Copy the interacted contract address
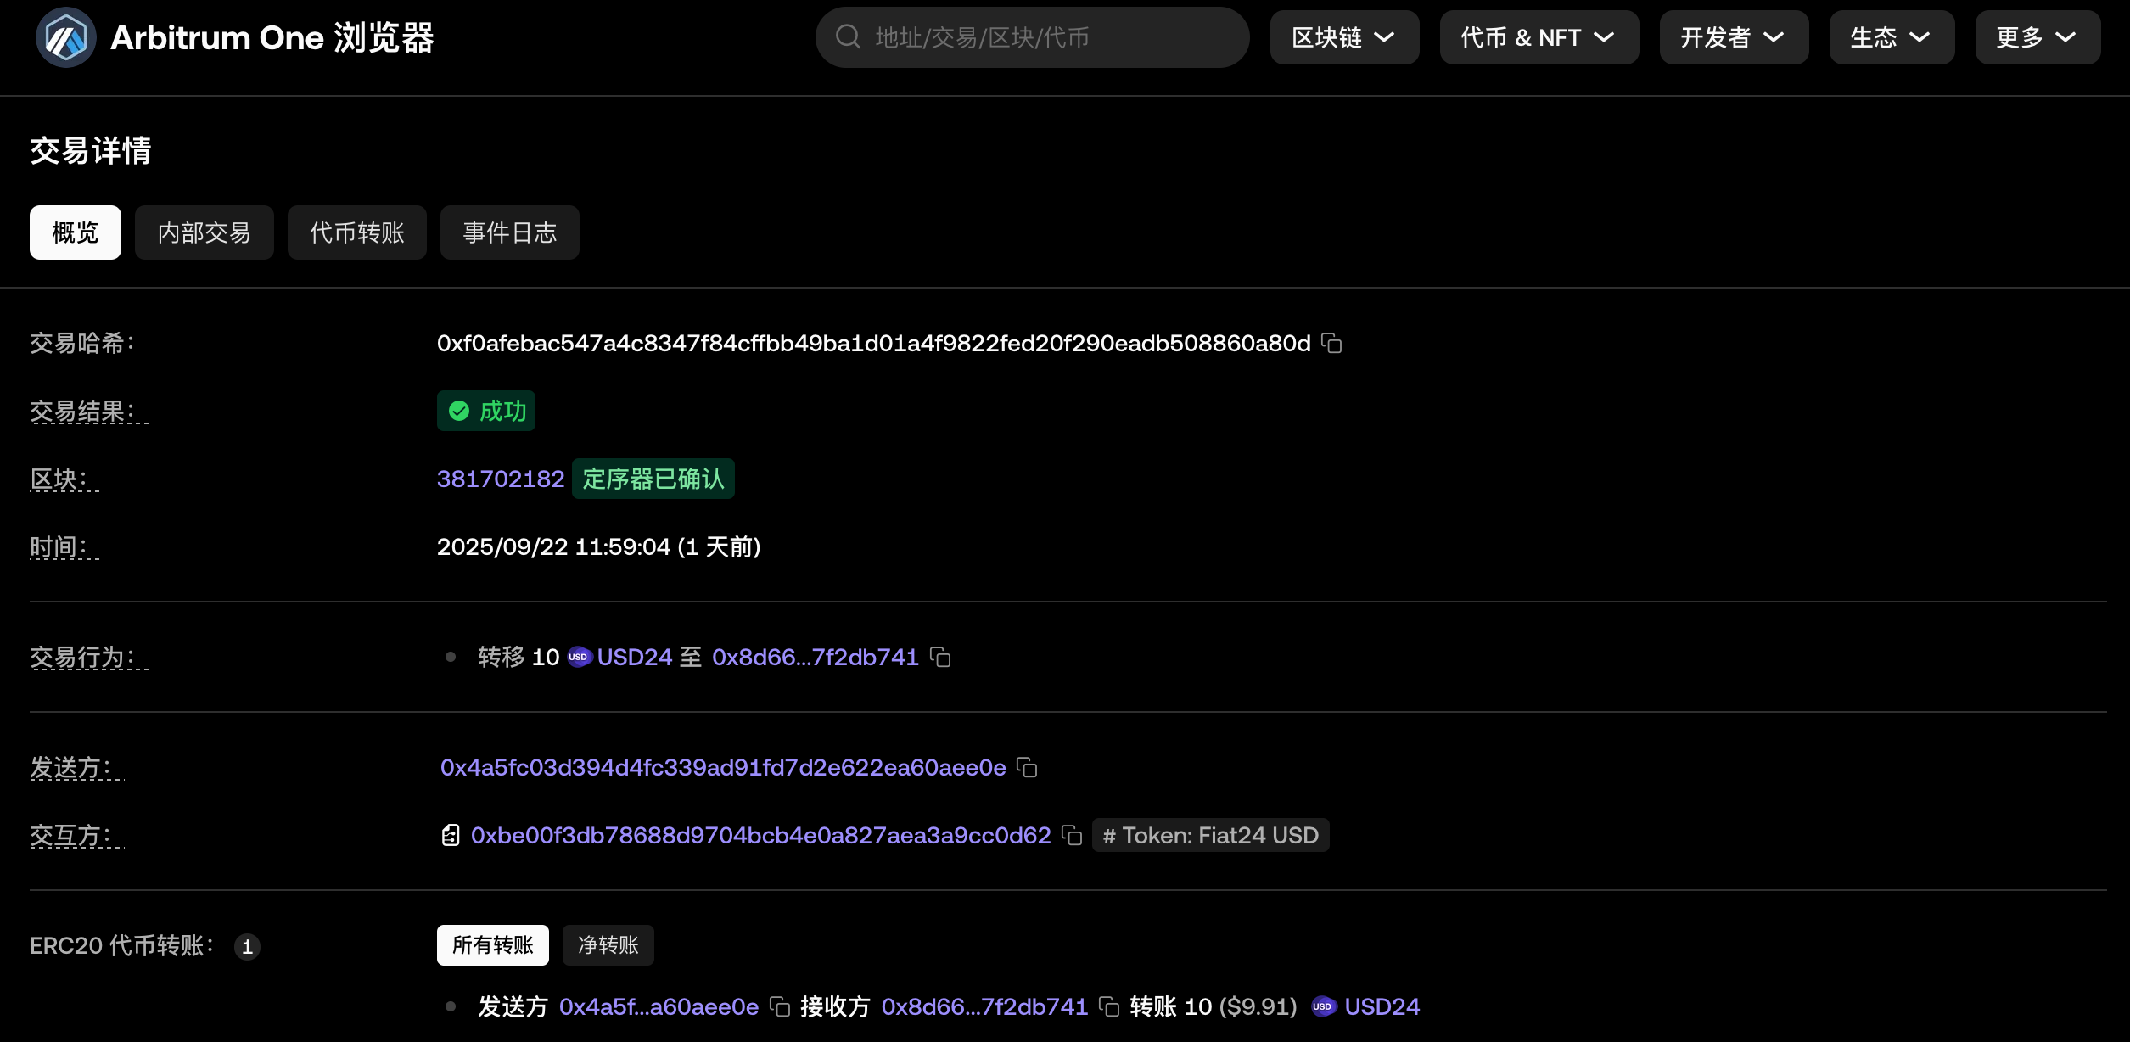Viewport: 2130px width, 1042px height. click(x=1072, y=836)
